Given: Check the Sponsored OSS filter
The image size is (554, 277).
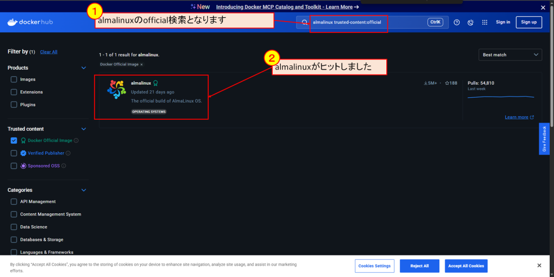Looking at the screenshot, I should (14, 166).
